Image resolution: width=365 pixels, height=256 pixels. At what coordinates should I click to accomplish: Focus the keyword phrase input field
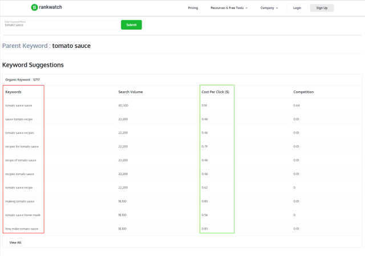pos(60,25)
